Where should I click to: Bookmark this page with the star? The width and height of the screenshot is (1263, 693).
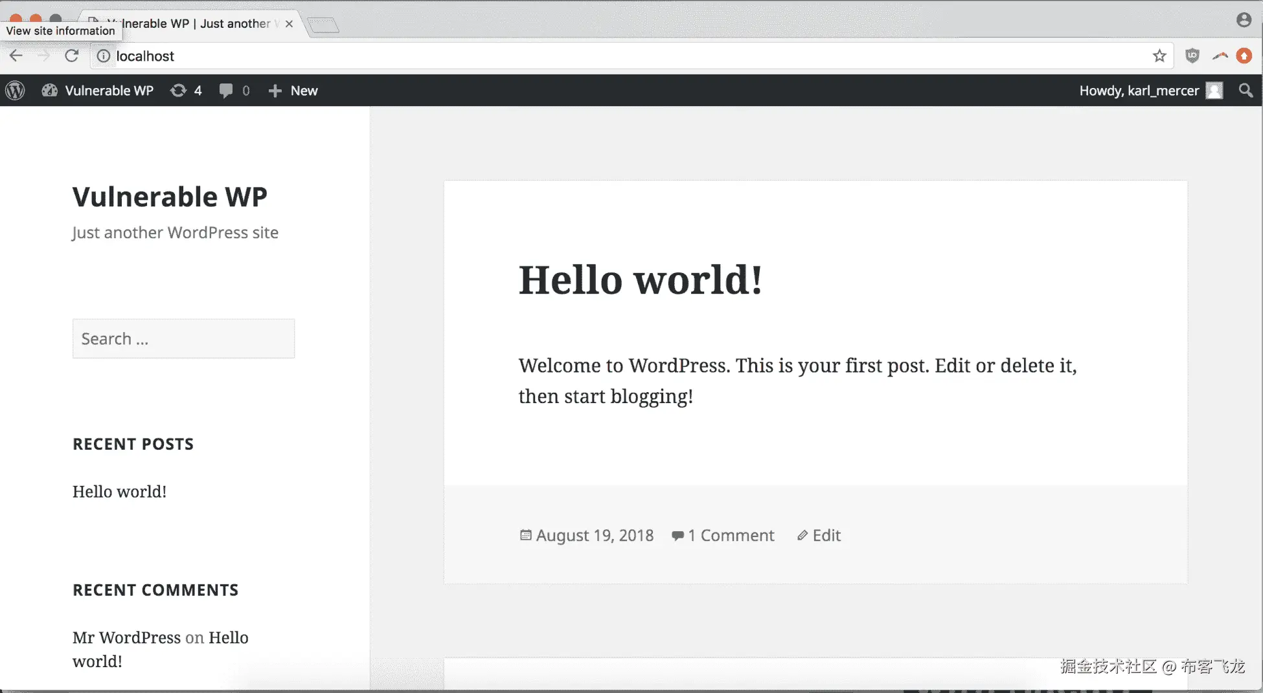click(x=1159, y=56)
